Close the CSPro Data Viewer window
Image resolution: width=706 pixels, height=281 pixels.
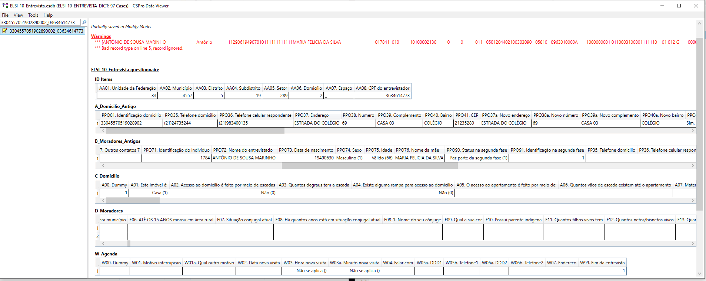point(696,6)
